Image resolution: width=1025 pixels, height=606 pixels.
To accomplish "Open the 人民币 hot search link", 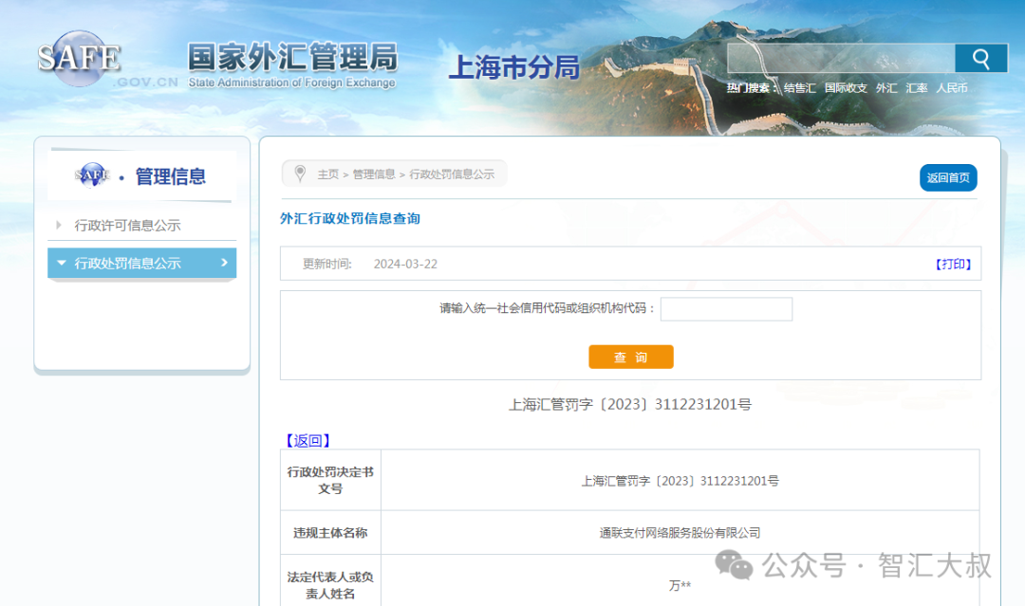I will pos(952,88).
